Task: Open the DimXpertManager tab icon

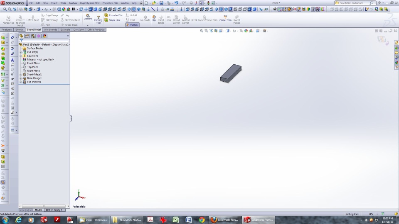Action: (39, 36)
